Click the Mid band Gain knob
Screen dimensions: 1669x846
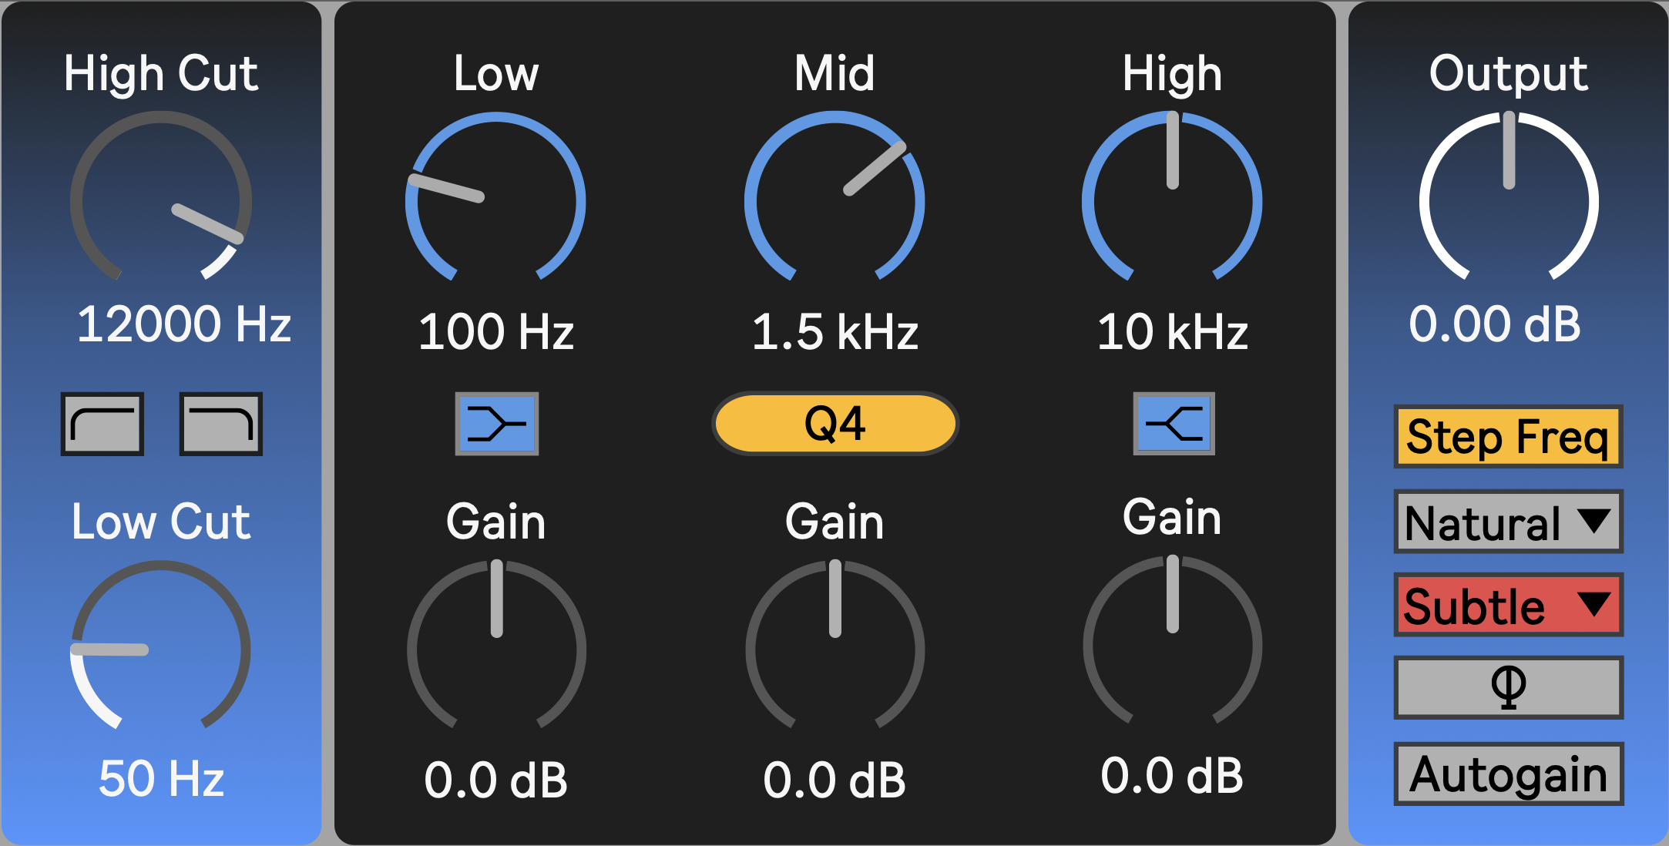pyautogui.click(x=834, y=650)
